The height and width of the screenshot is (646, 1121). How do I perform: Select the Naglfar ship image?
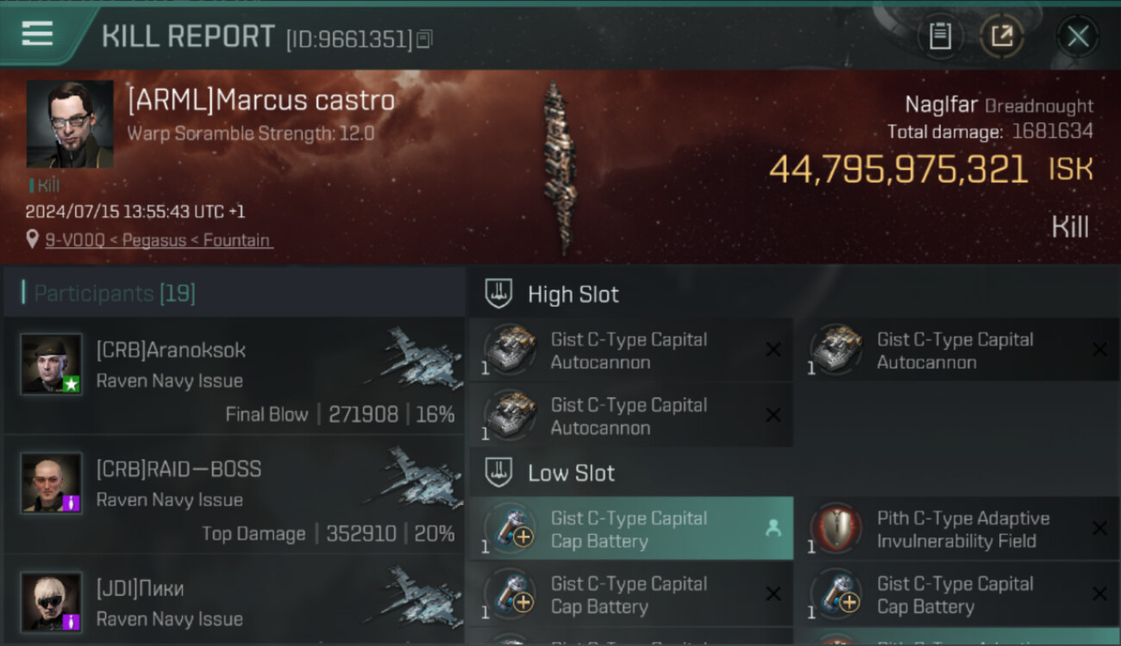[x=559, y=166]
